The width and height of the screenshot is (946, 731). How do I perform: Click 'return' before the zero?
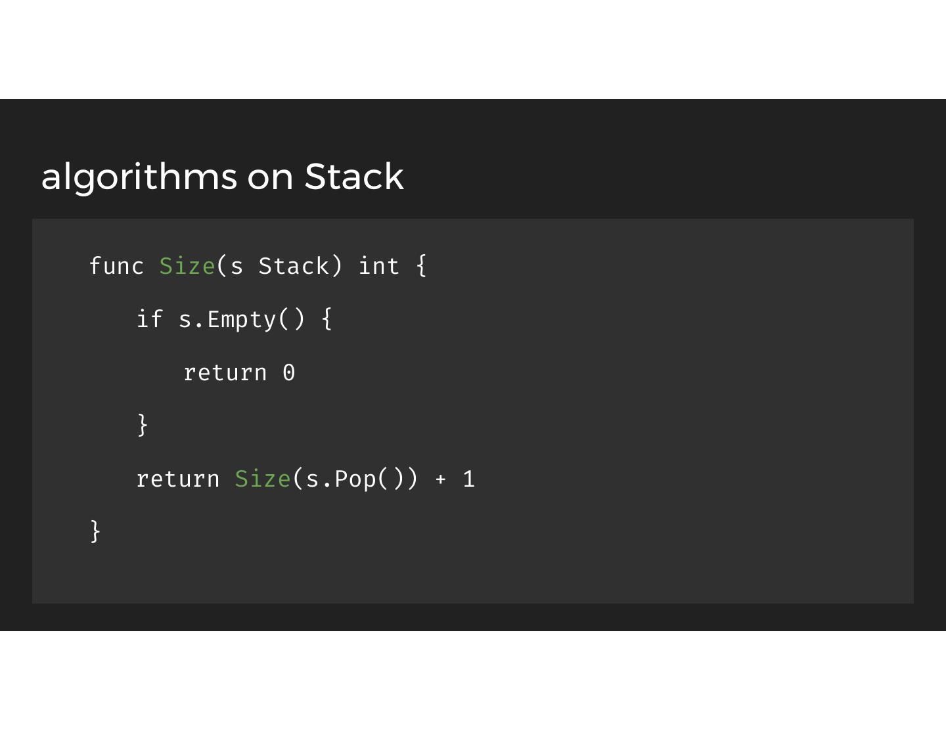point(225,373)
